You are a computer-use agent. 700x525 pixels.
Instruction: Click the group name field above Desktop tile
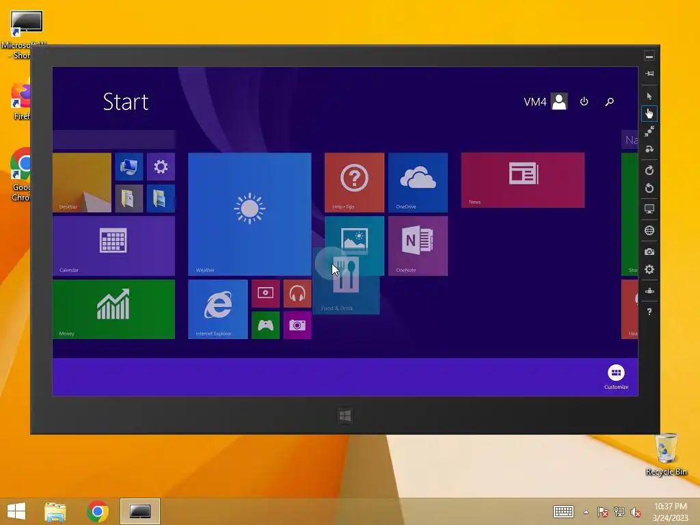click(x=114, y=139)
